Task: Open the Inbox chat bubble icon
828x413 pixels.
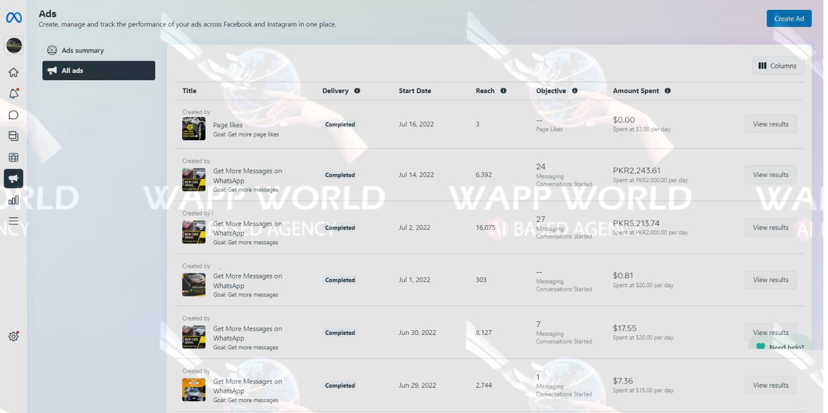Action: click(x=14, y=115)
